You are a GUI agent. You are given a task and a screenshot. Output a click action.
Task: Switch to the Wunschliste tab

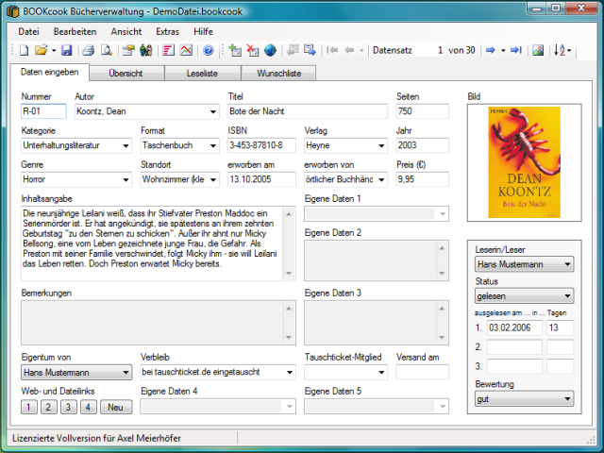[x=277, y=73]
